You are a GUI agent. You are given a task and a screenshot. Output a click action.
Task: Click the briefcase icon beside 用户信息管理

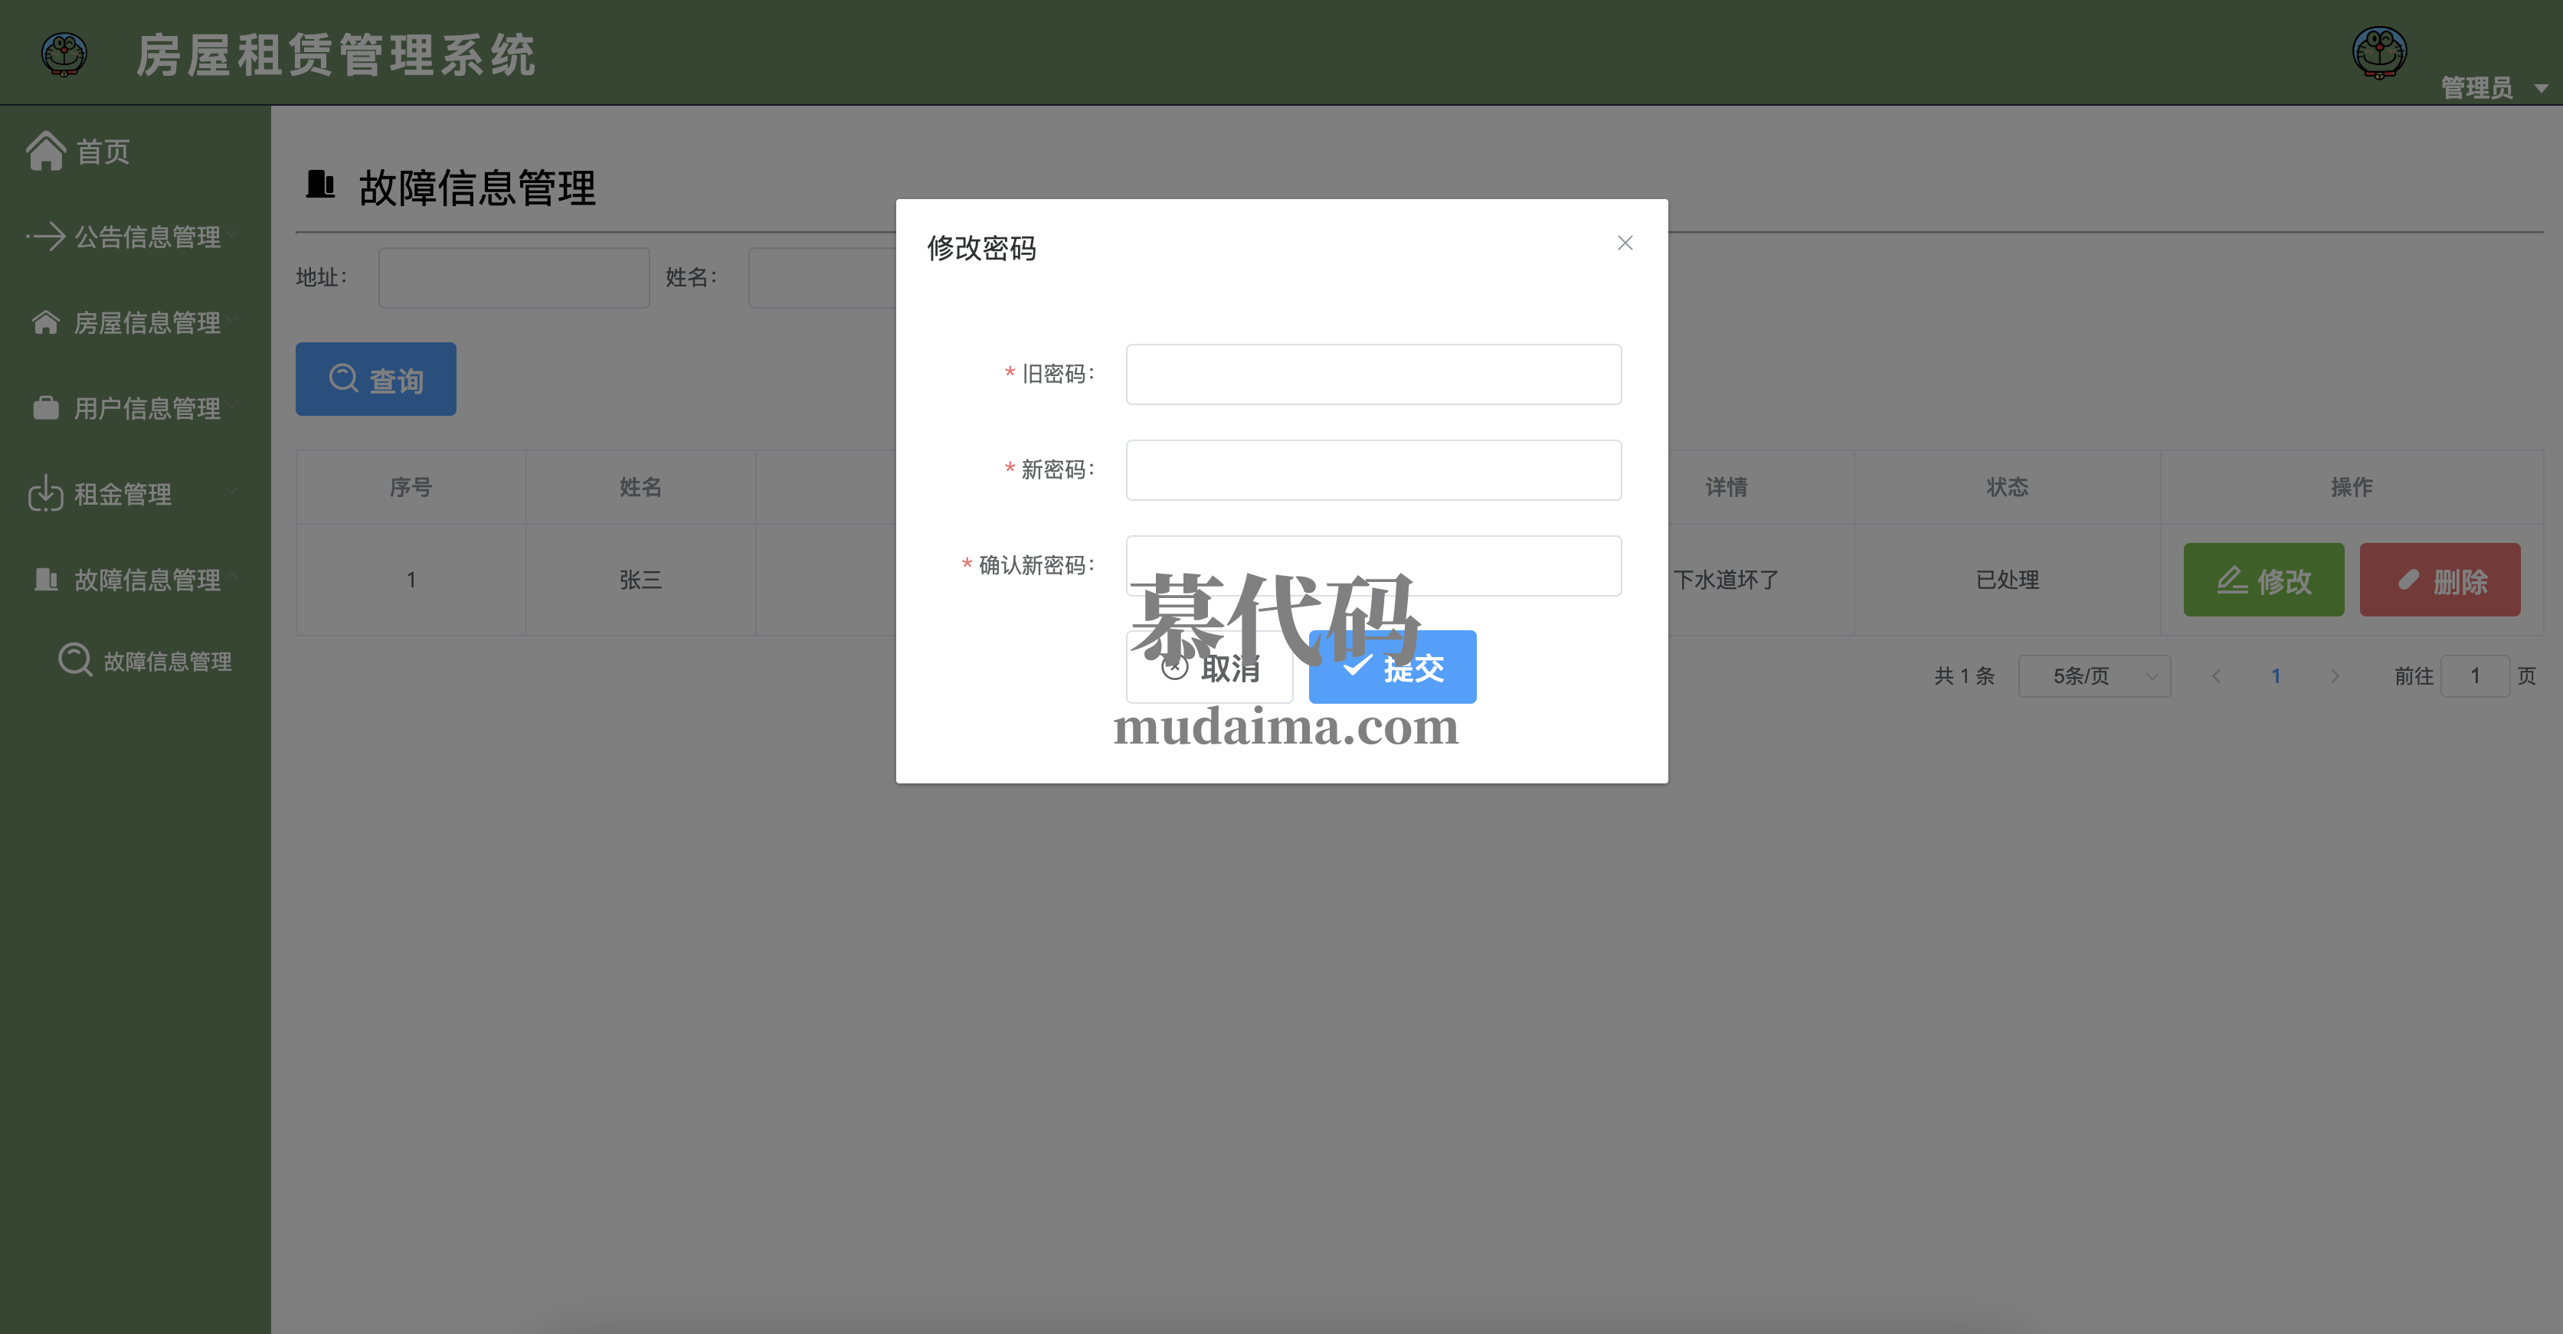pyautogui.click(x=46, y=408)
